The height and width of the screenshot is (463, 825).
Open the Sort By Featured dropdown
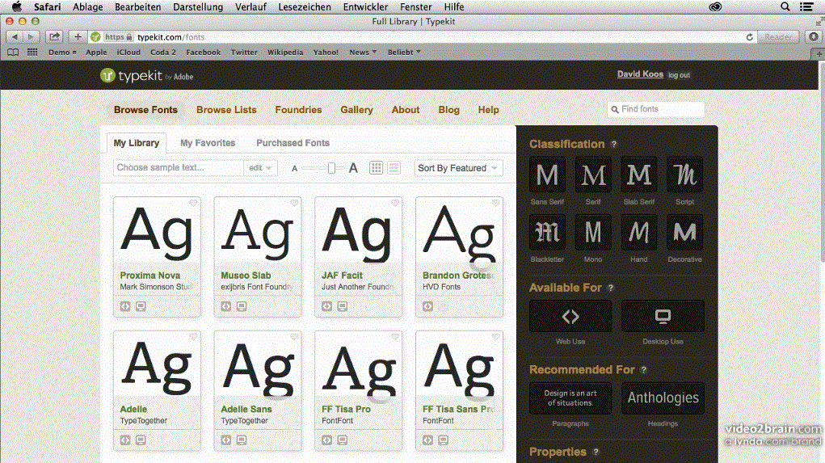(458, 168)
